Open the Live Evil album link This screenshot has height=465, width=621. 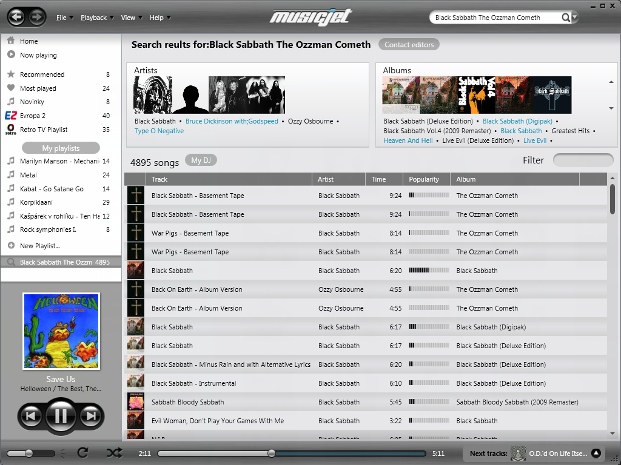pos(535,140)
